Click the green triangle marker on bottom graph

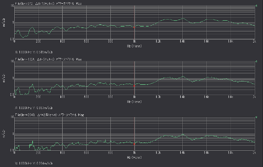point(257,116)
